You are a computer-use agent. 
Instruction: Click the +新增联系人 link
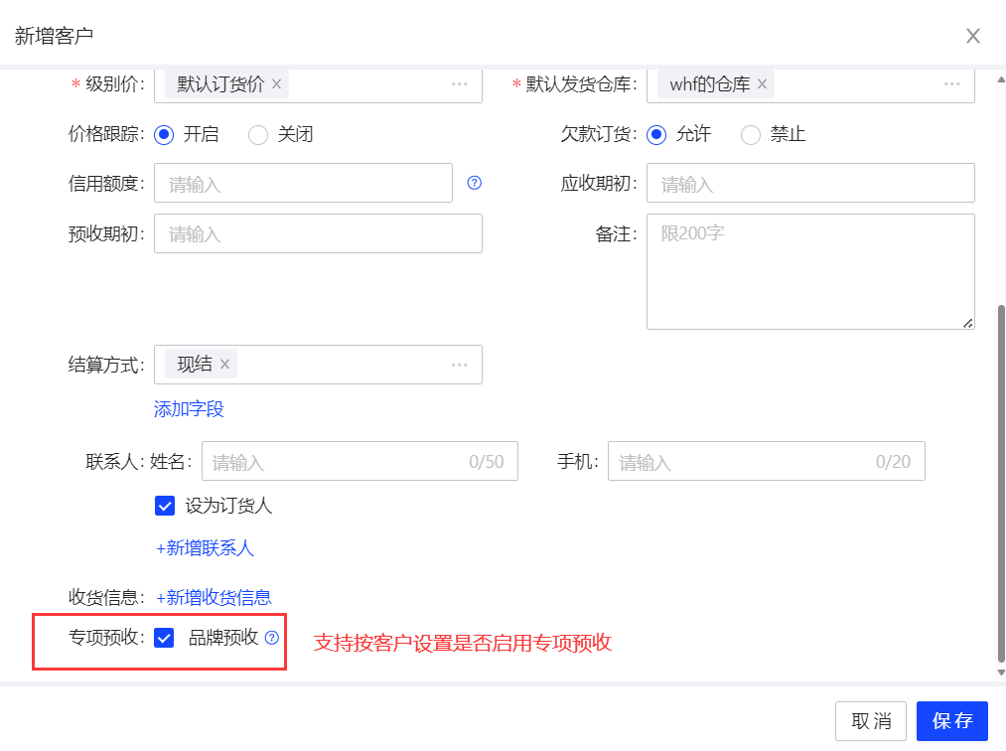205,547
